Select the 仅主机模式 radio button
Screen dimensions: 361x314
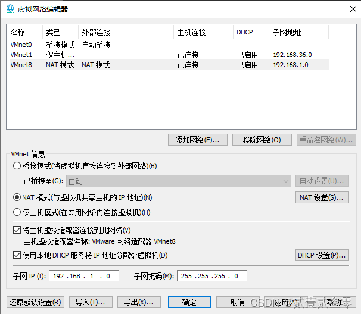17,212
